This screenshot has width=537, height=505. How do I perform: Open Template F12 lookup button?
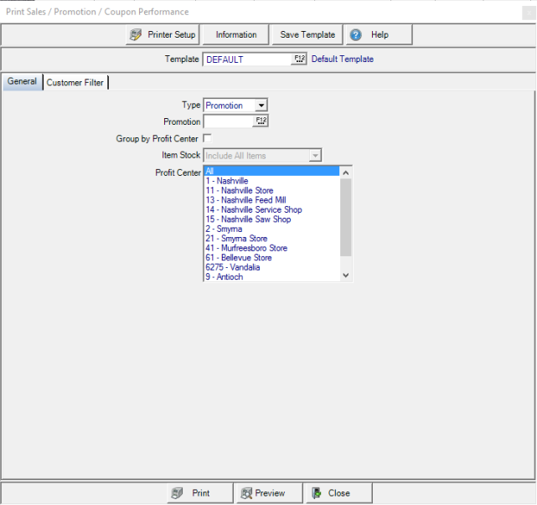(x=299, y=59)
